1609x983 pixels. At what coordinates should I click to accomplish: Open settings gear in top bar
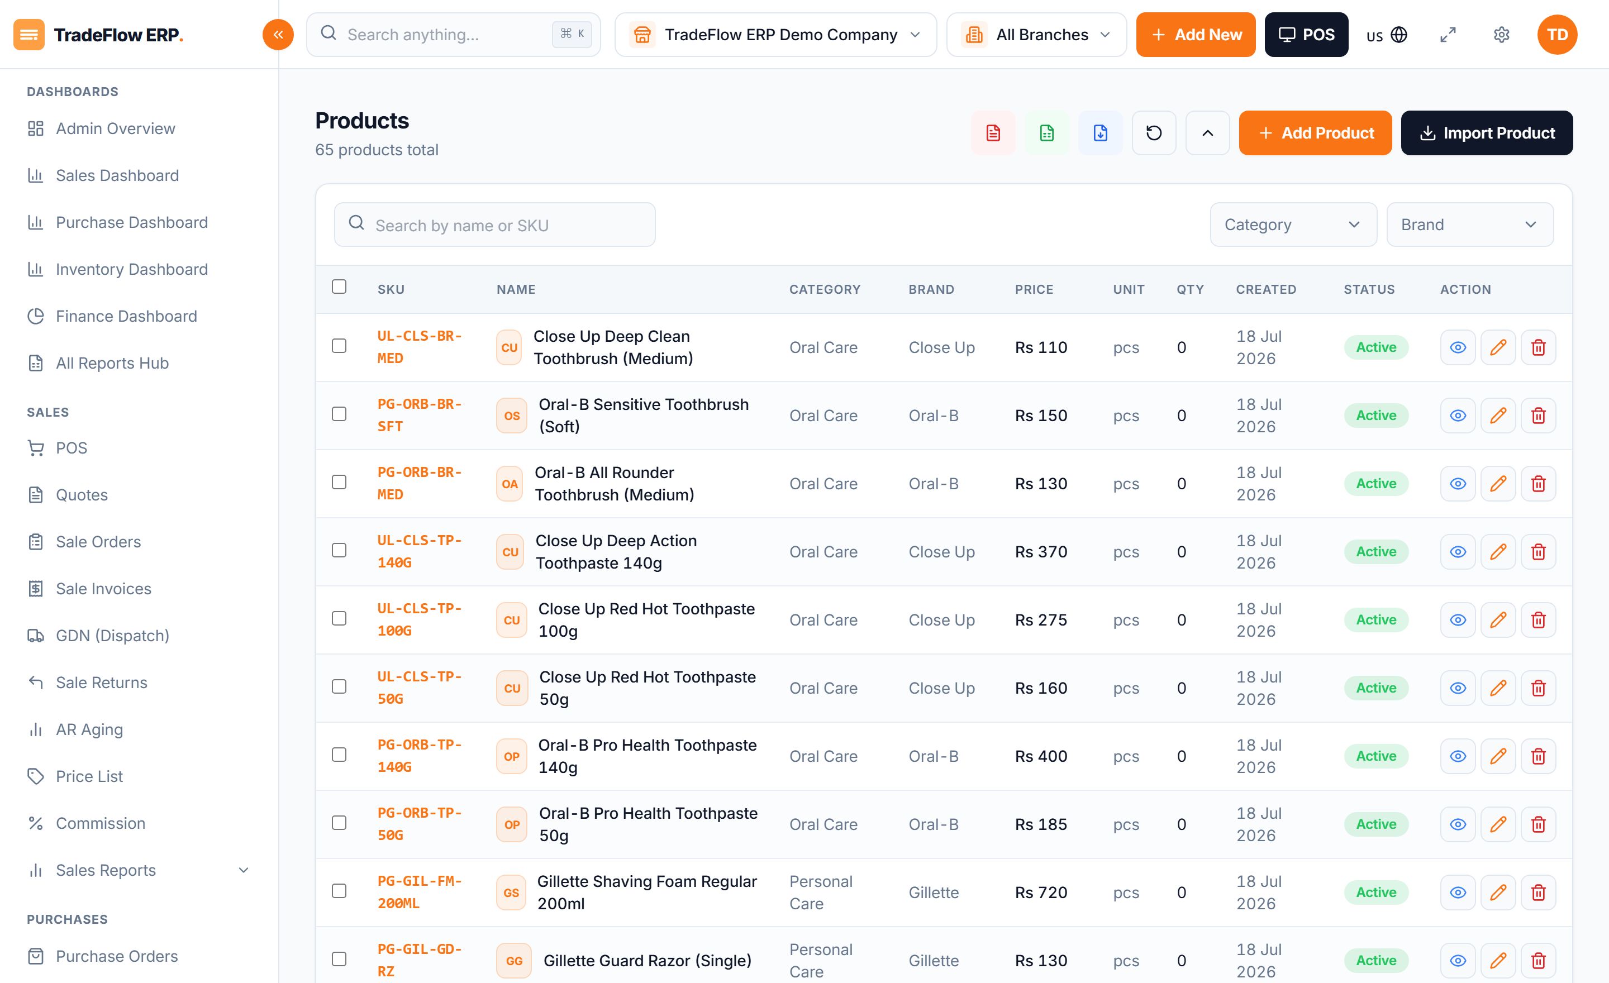1501,35
